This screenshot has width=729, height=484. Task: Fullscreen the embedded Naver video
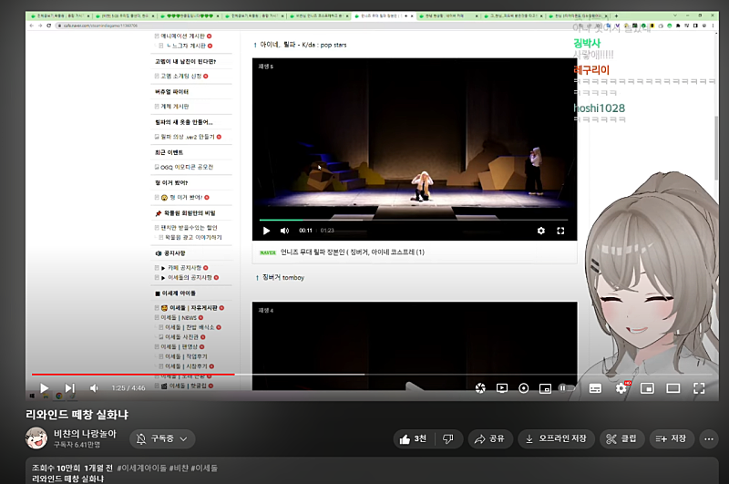click(560, 231)
